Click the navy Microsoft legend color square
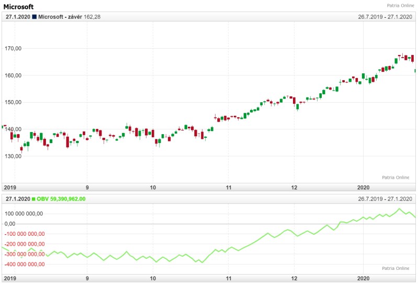 click(x=35, y=17)
